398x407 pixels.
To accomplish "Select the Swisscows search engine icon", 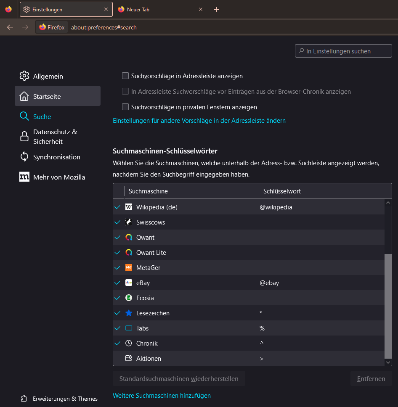I will coord(129,222).
